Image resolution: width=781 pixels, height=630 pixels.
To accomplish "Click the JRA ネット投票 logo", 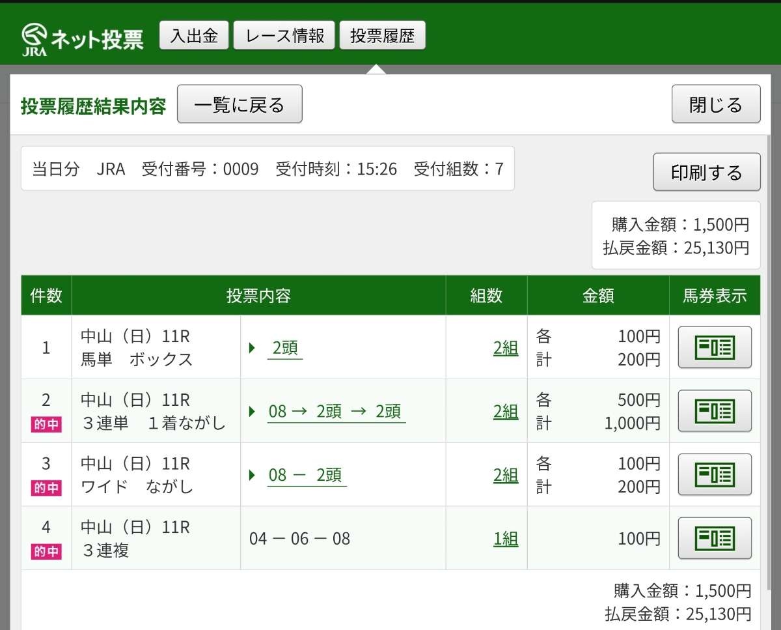I will pyautogui.click(x=82, y=38).
